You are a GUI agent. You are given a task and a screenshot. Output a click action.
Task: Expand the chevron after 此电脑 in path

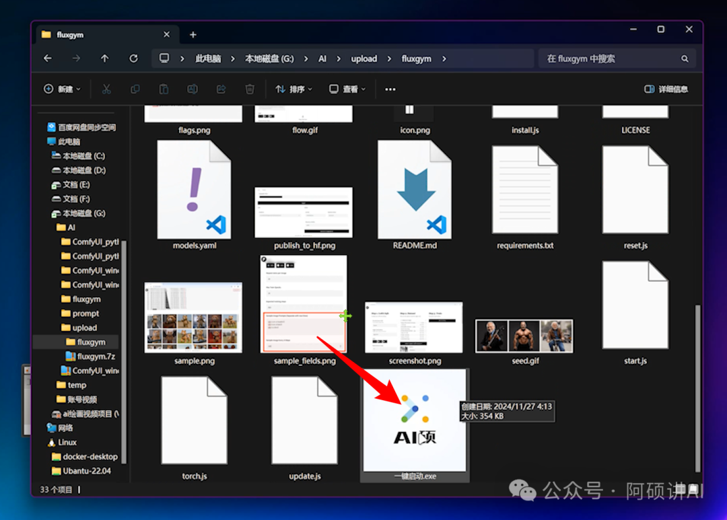point(233,59)
